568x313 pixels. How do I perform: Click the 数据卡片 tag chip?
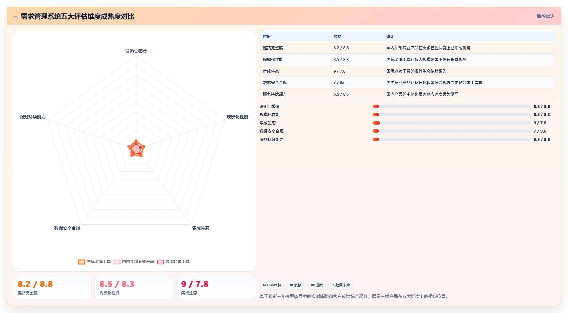point(341,285)
